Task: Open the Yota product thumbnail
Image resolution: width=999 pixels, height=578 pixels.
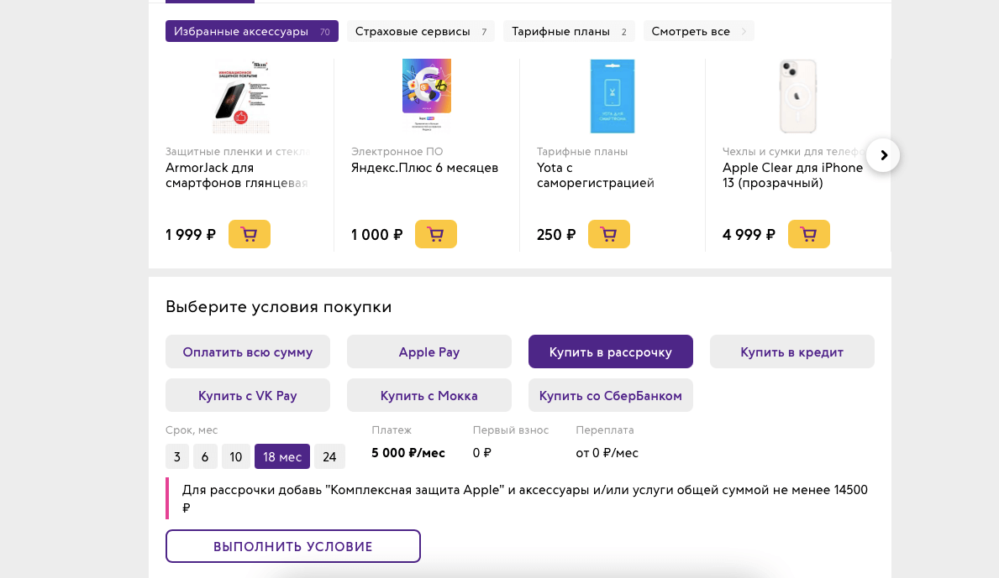Action: point(612,96)
